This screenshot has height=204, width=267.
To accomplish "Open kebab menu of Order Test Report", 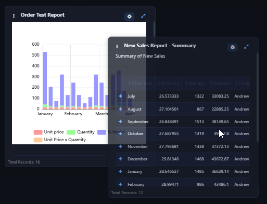I will [x=14, y=16].
